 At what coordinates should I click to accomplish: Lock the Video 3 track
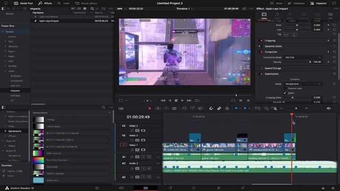pos(132,131)
